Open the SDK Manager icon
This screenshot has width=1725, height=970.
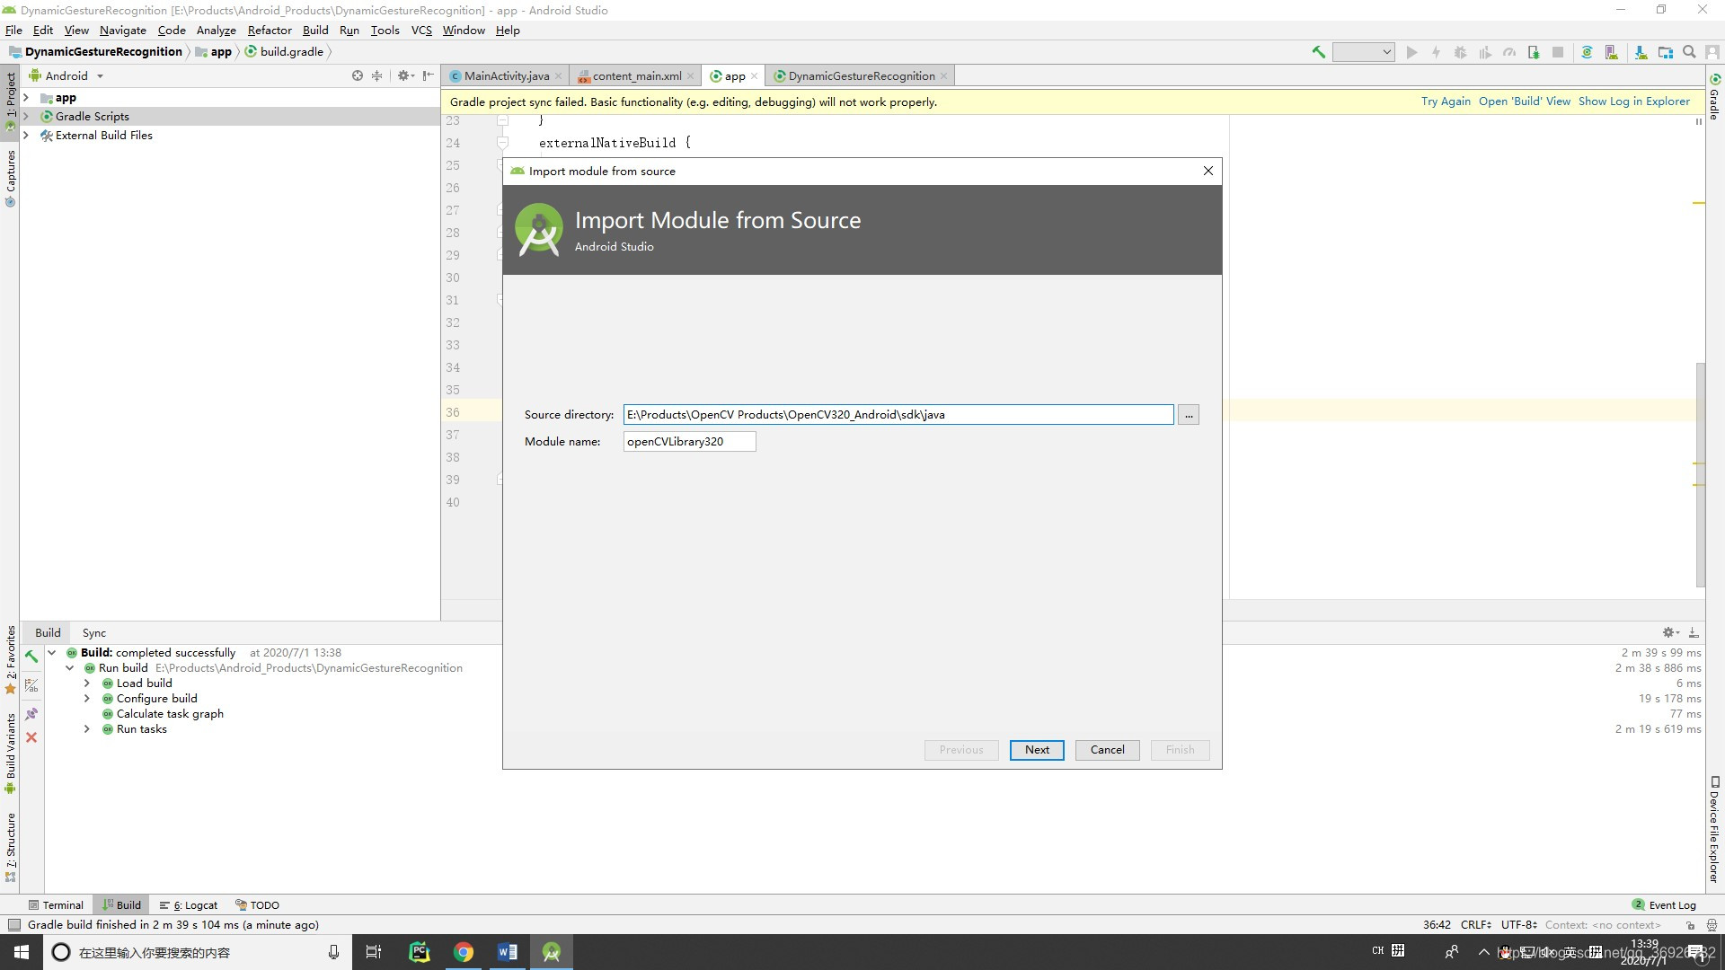point(1641,52)
